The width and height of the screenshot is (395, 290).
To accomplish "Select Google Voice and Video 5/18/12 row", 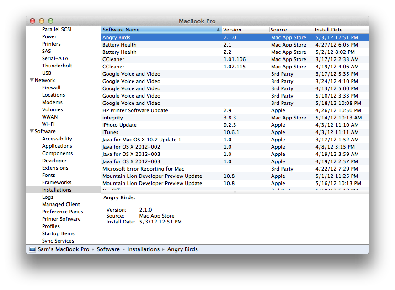I will pos(235,103).
